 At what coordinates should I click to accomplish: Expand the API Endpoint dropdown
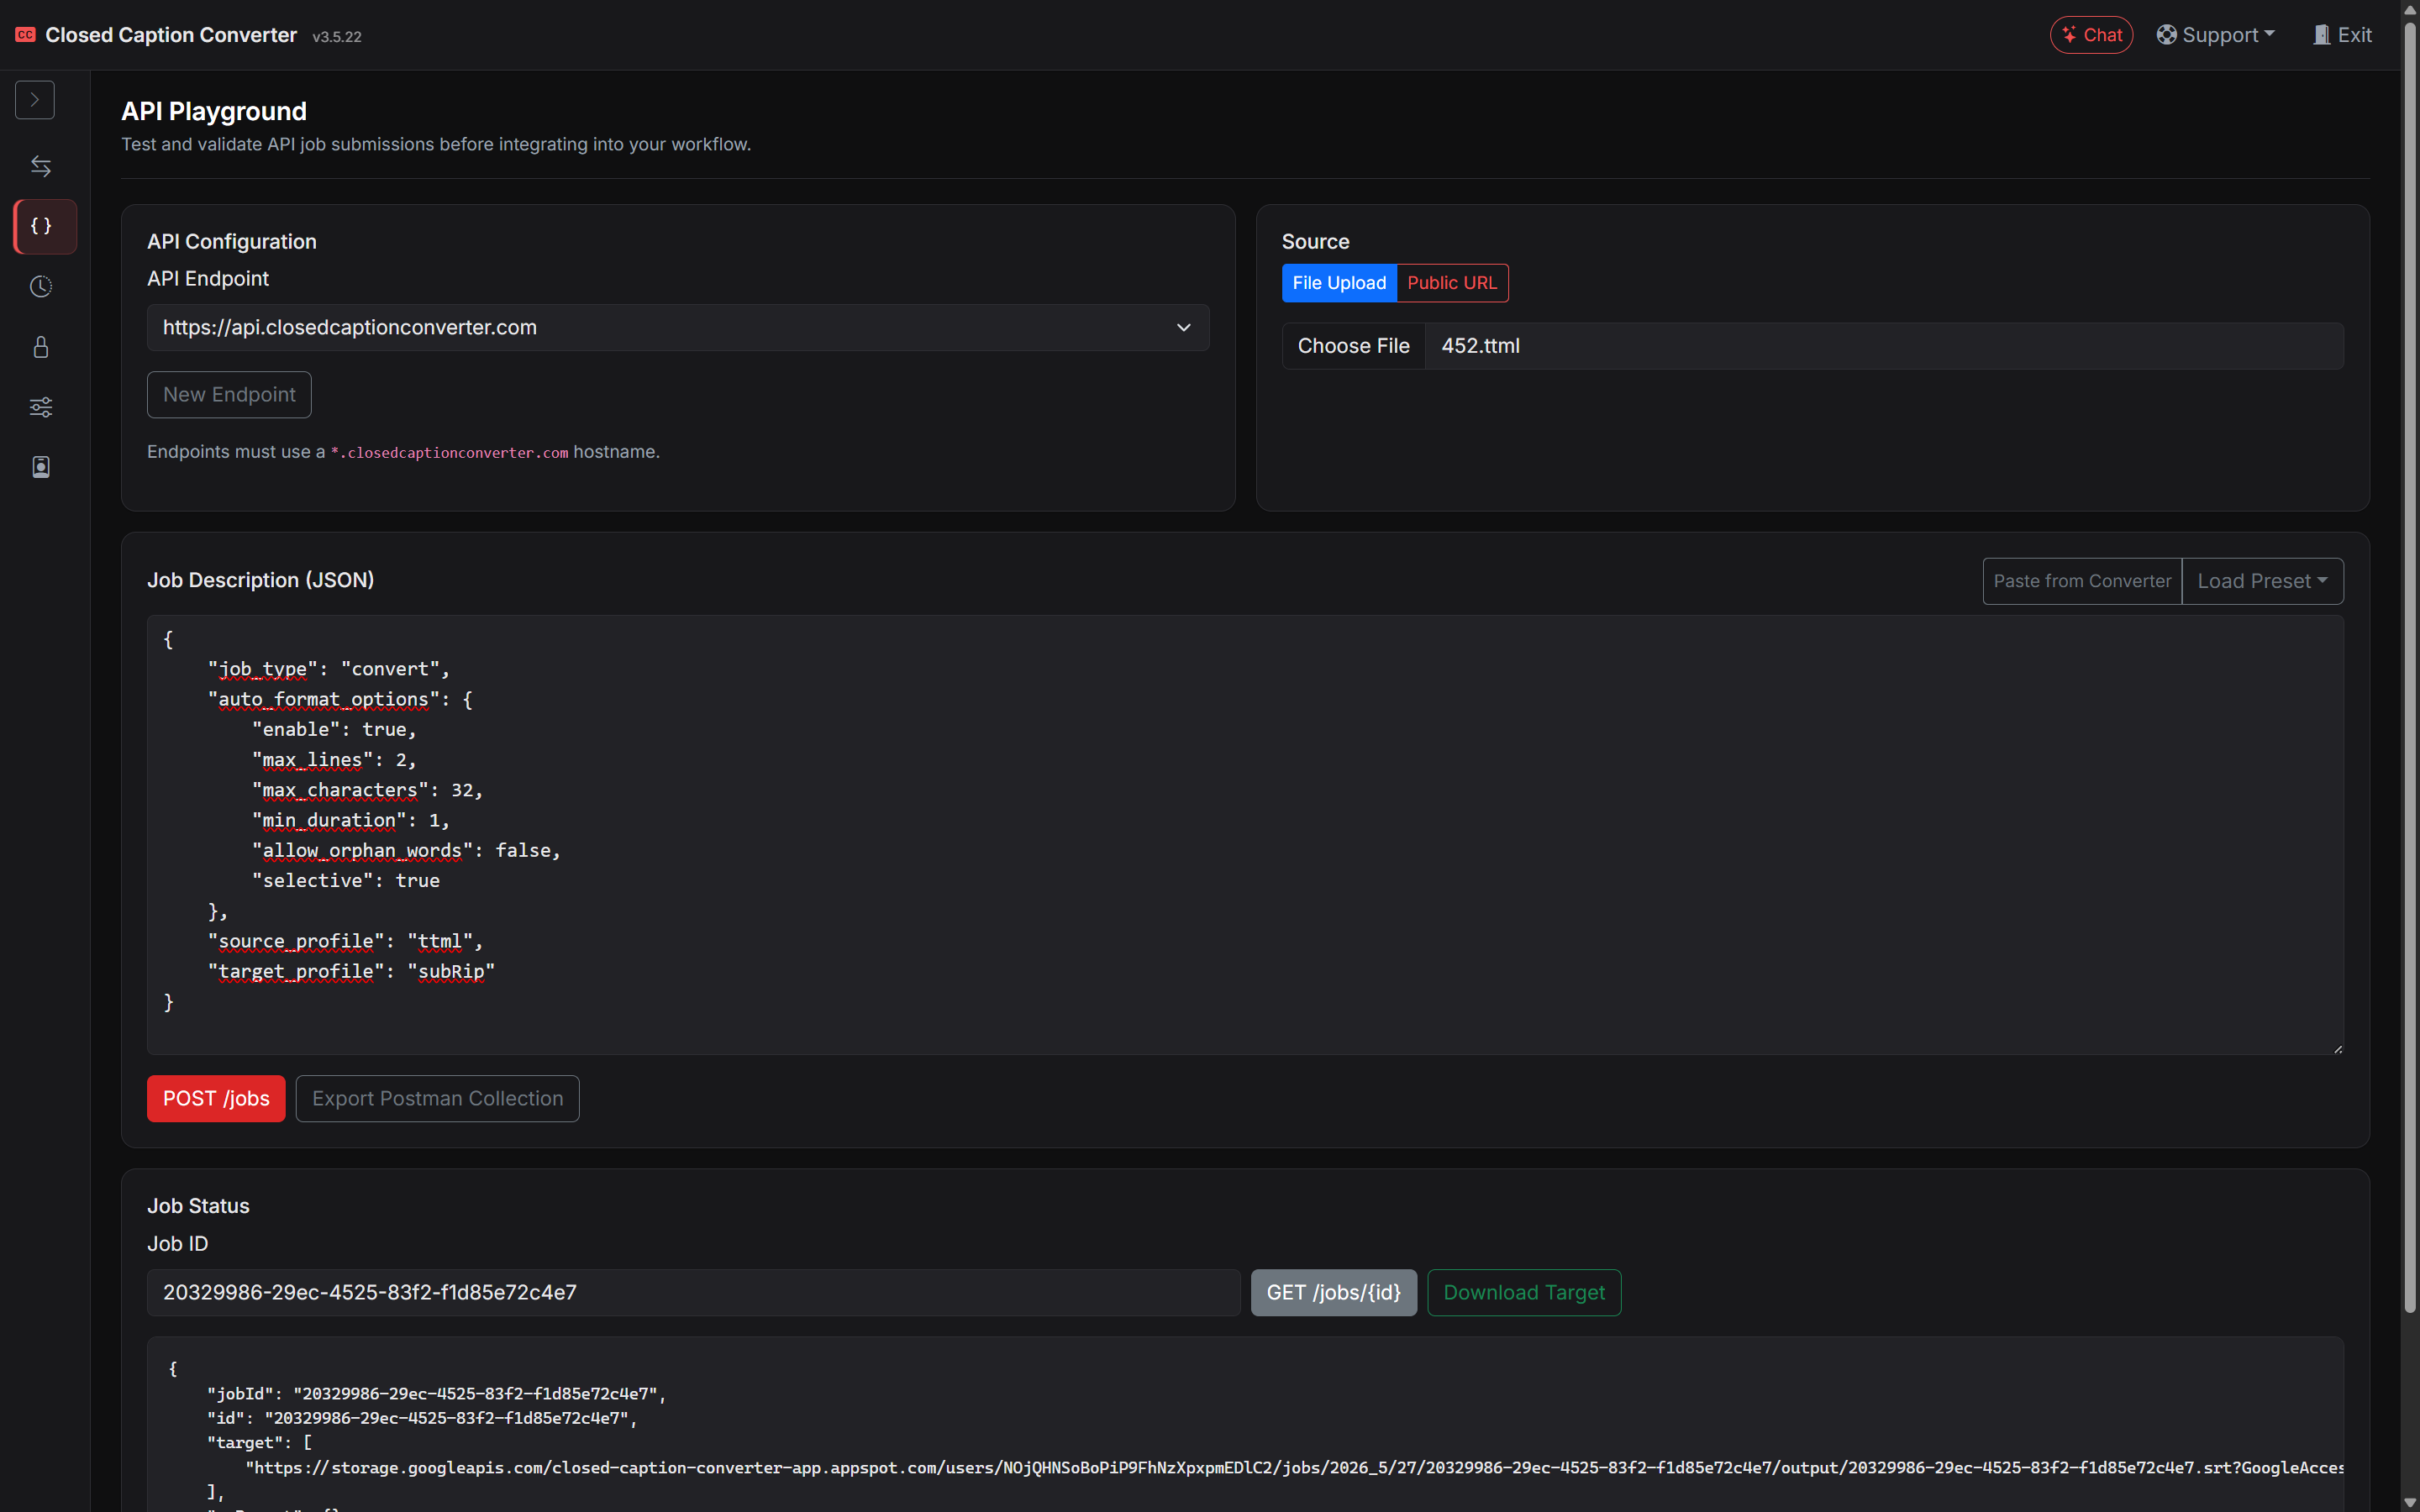(678, 328)
